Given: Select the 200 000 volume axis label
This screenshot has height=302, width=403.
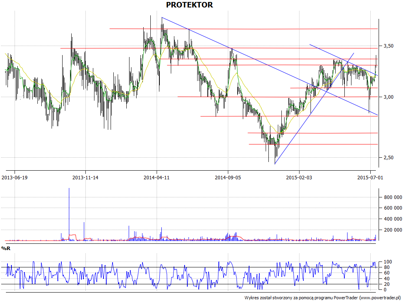Looking at the screenshot, I should (393, 230).
